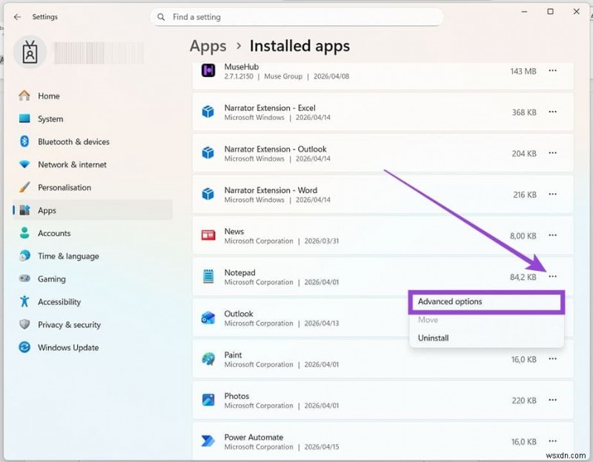Click the Time & language label
This screenshot has width=593, height=462.
coord(68,256)
